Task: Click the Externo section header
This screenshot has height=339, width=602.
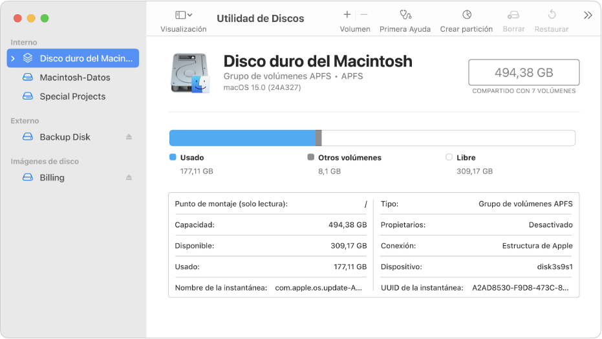Action: coord(25,121)
